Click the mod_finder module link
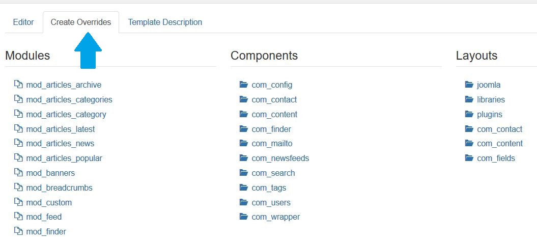This screenshot has width=537, height=239. [x=46, y=231]
